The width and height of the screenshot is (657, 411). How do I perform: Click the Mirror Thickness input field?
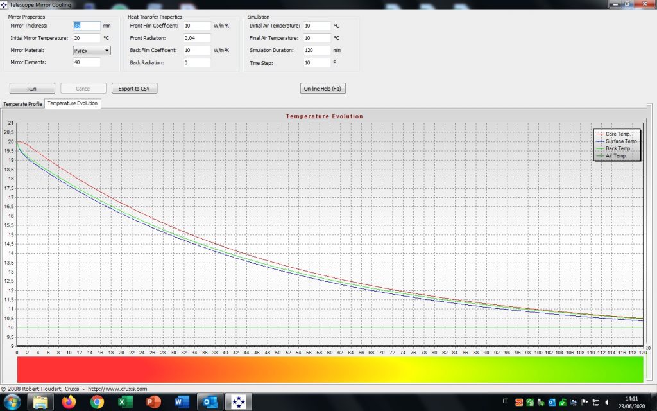87,26
